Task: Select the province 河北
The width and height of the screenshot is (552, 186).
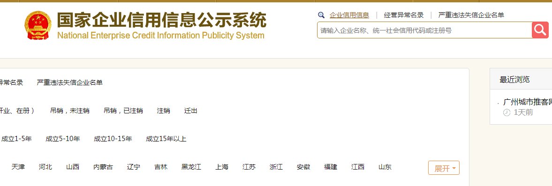Action: (45, 167)
